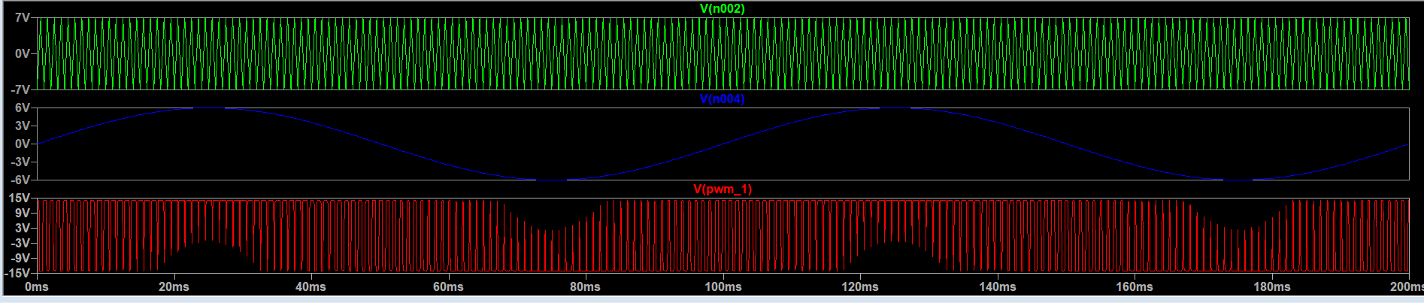The image size is (1424, 303).
Task: Click the 9V label on bottom pane axis
Action: coord(22,214)
